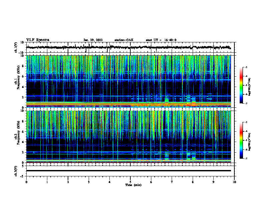Click the time axis tick label '2'
The width and height of the screenshot is (264, 204).
click(68, 182)
